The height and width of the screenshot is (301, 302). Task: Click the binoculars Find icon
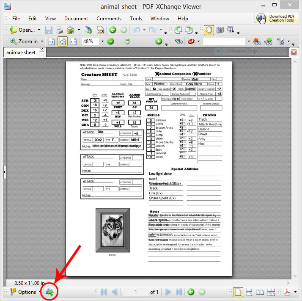pos(179,41)
